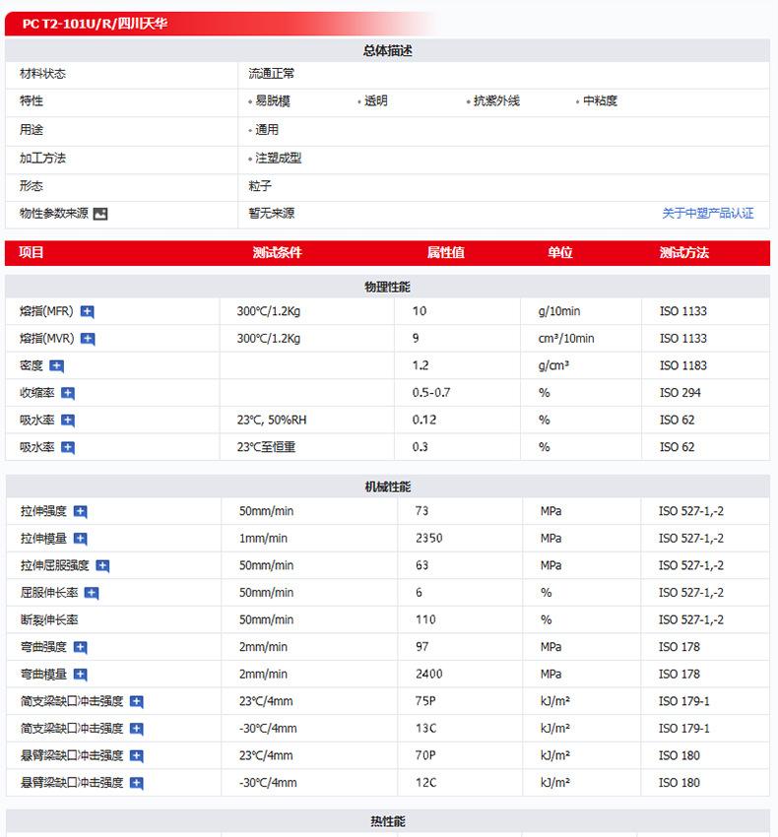Expand 屈服伸长率 using its plus icon
Screen dimensions: 778x837
92,593
